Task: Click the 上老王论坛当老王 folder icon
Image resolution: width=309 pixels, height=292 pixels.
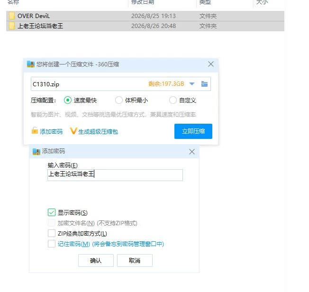Action: coord(12,26)
